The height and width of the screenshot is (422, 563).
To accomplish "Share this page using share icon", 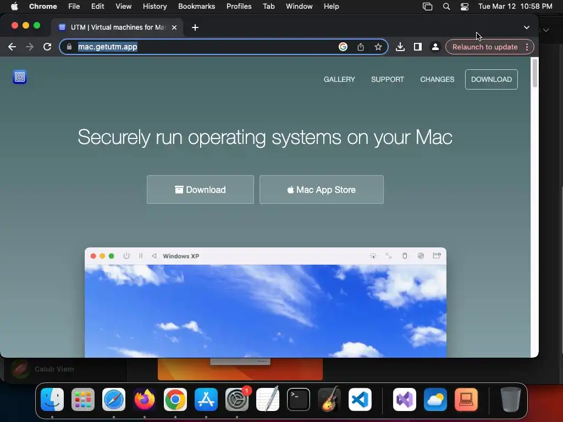I will pyautogui.click(x=361, y=47).
